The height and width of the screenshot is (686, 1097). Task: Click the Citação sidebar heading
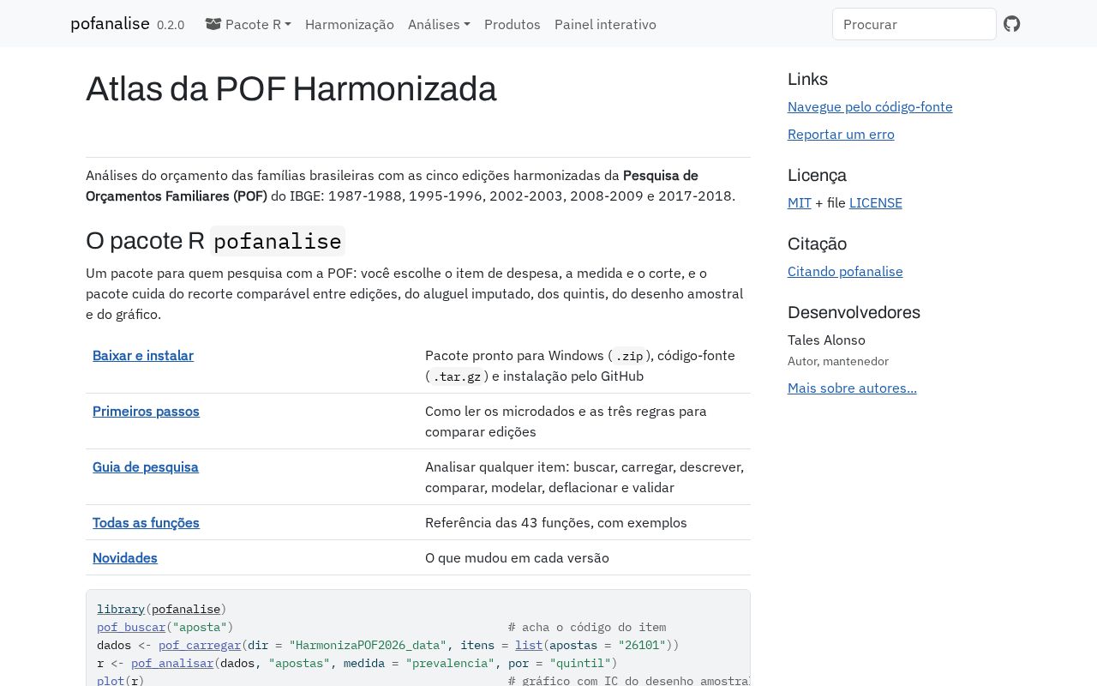click(817, 244)
